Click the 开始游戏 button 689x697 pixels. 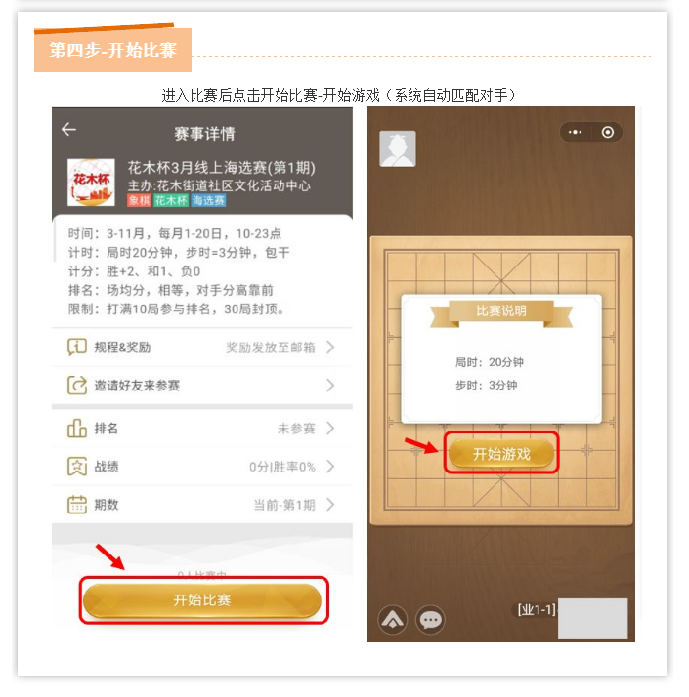coord(501,453)
